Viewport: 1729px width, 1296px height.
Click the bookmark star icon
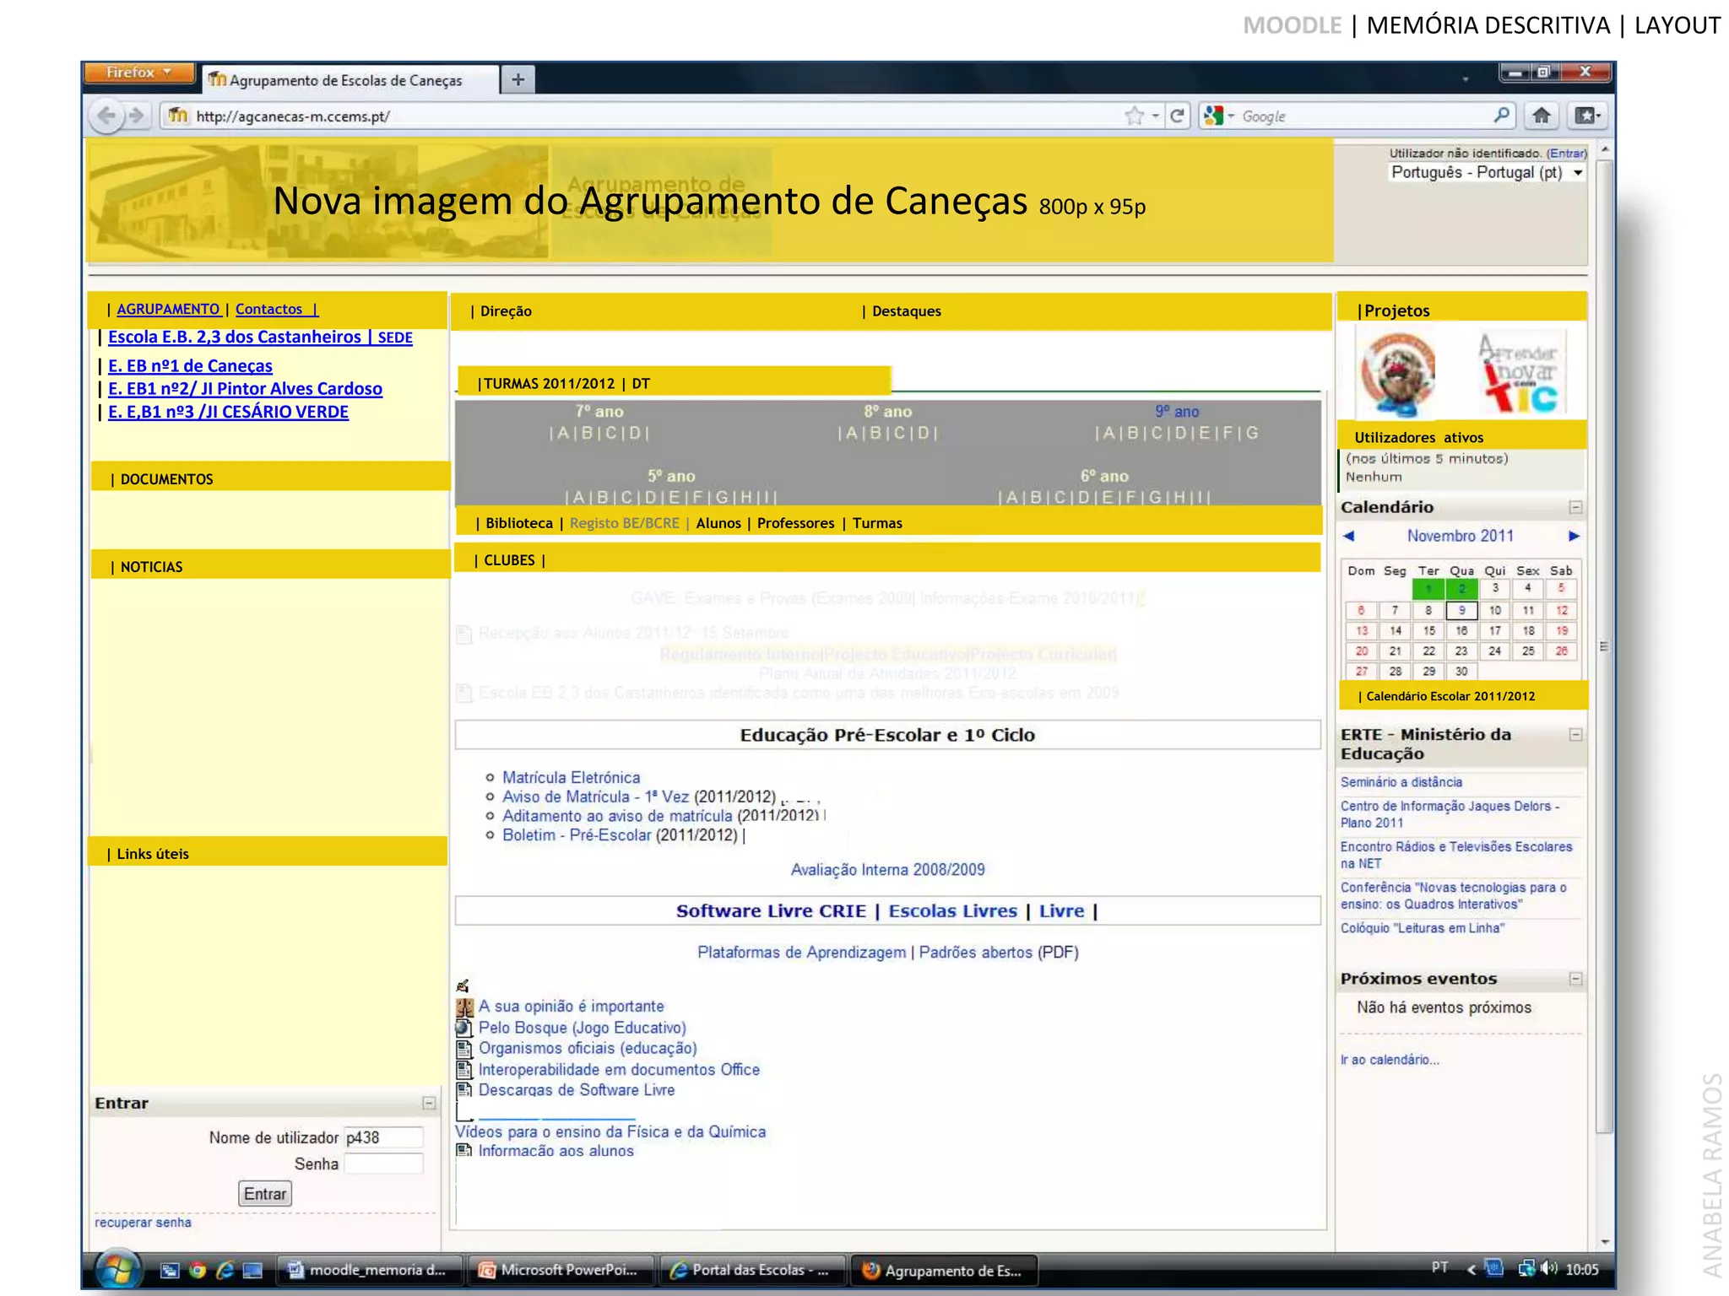pos(1135,116)
